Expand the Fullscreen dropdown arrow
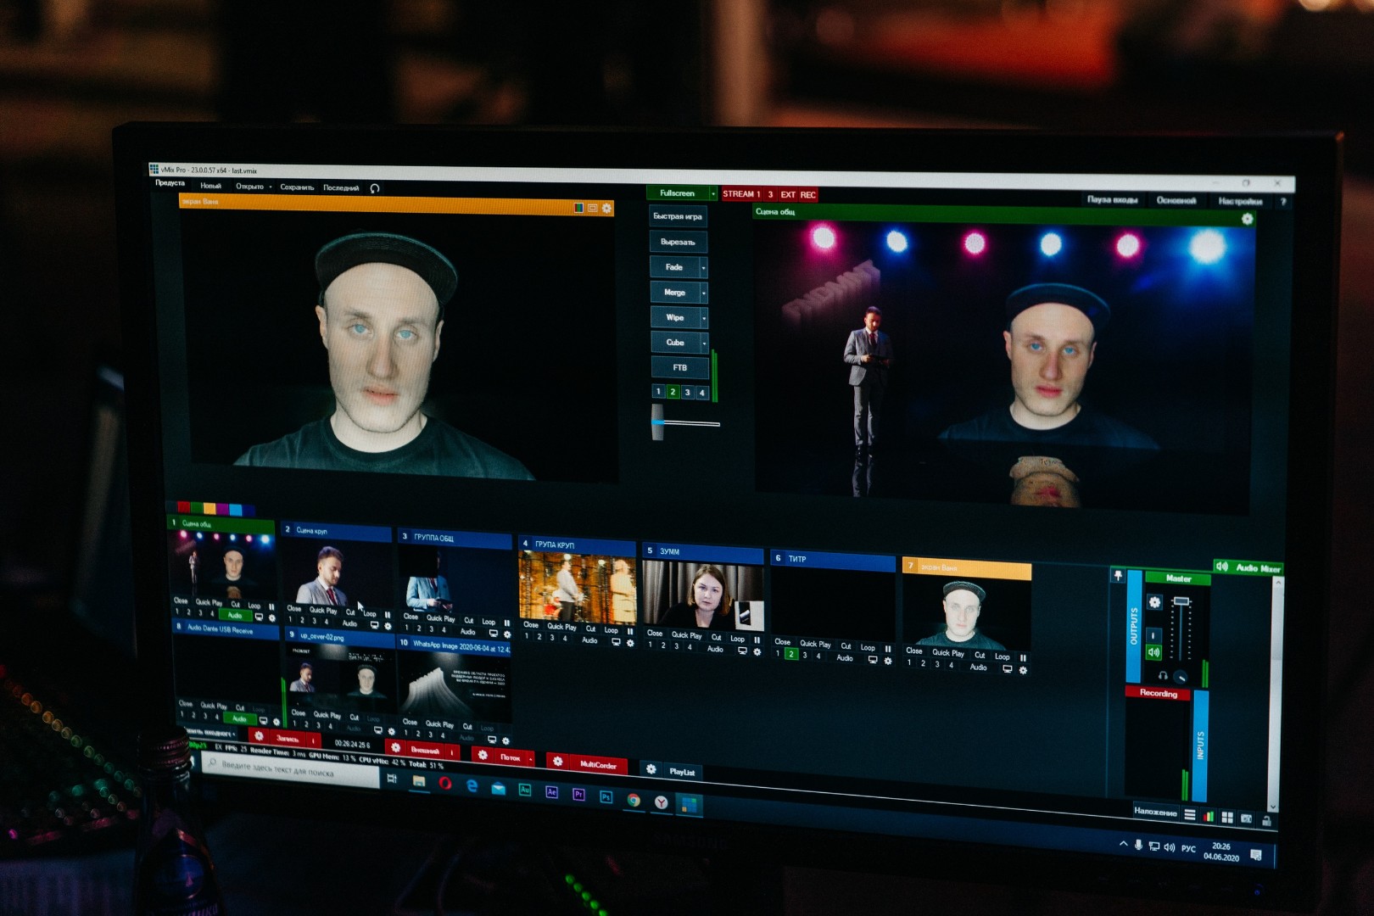This screenshot has height=916, width=1374. point(712,194)
